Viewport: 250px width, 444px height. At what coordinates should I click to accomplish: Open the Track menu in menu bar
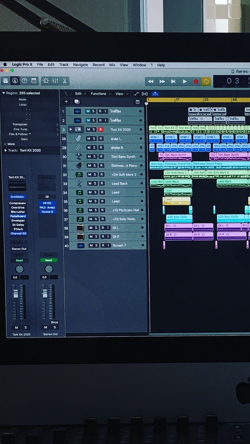click(x=64, y=65)
